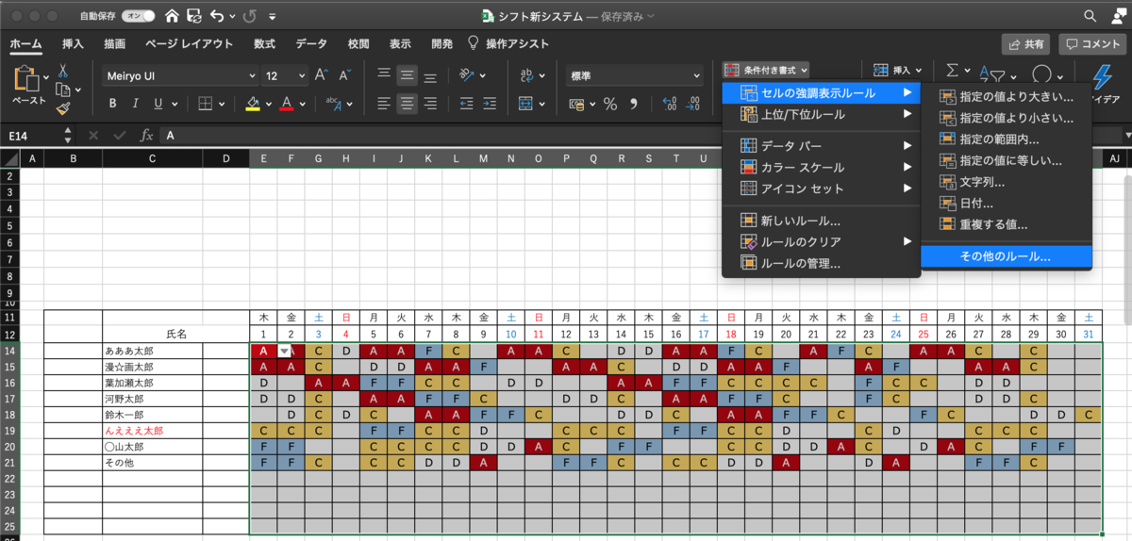Screen dimensions: 1132x541
Task: Click the Home house icon in title bar
Action: point(172,16)
